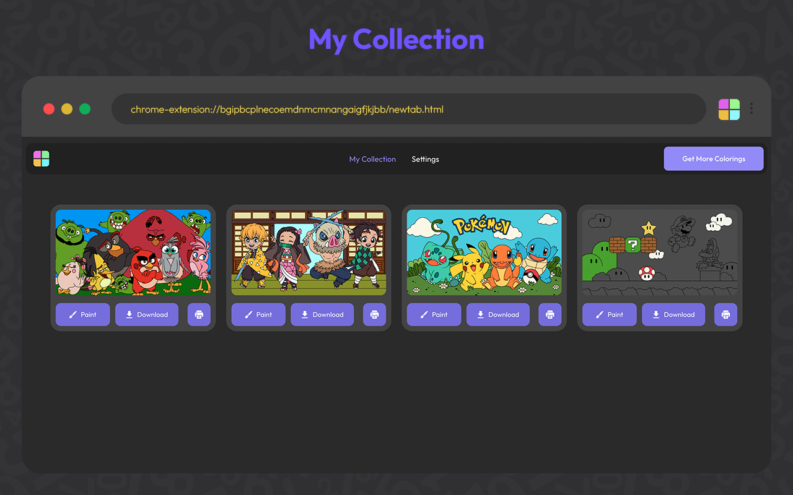Open the Demon Slayer thumbnail
The height and width of the screenshot is (495, 793).
[x=309, y=252]
